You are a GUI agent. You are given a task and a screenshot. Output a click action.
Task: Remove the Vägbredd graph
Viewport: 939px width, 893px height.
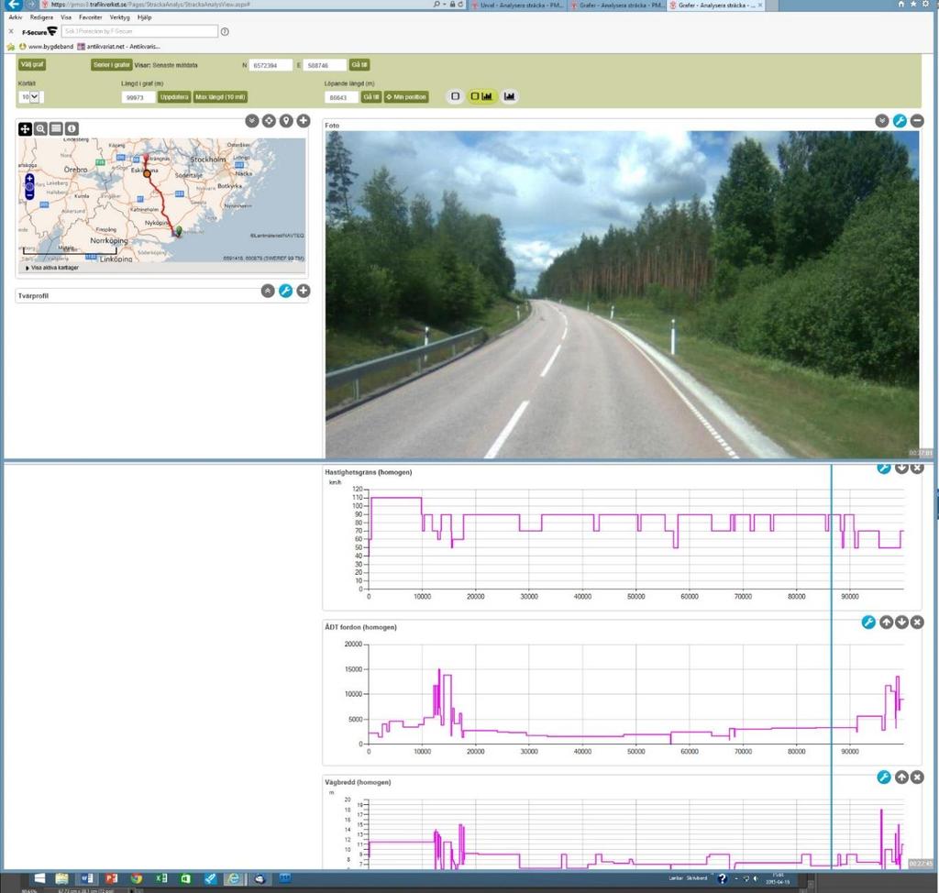pos(917,777)
